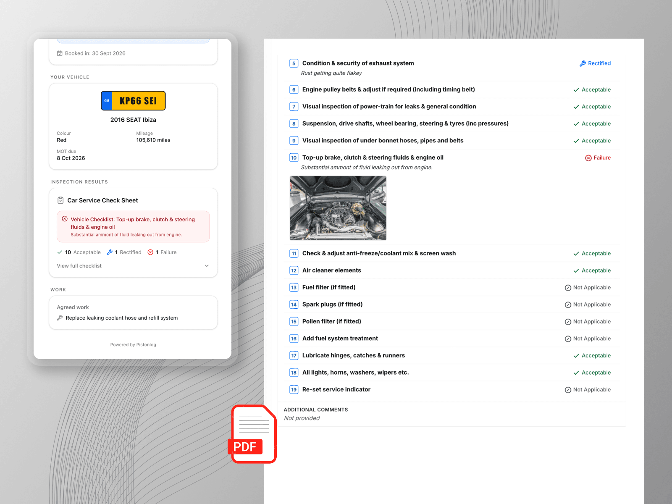Click the checkmark for Engine pulley belts row

[576, 90]
